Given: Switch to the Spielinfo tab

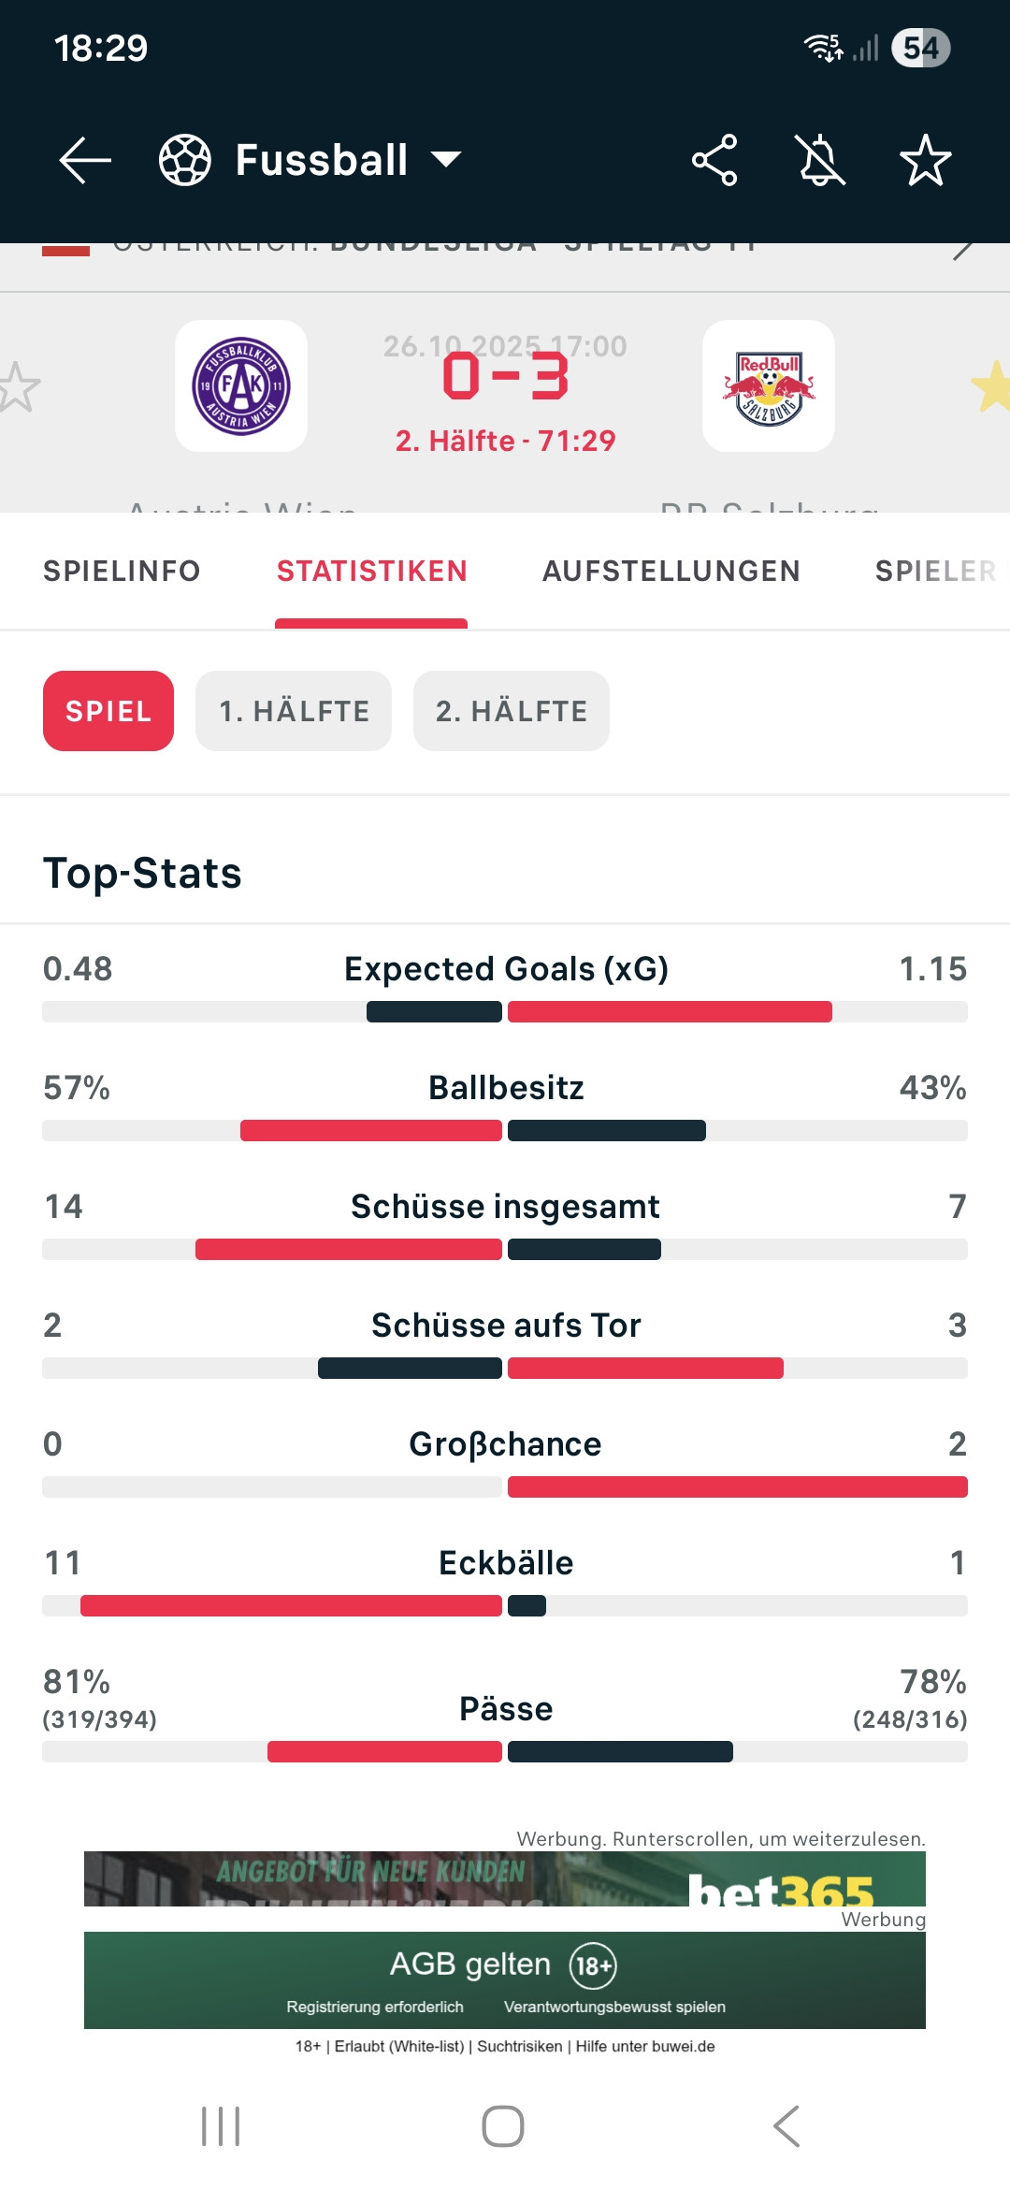Looking at the screenshot, I should tap(122, 571).
